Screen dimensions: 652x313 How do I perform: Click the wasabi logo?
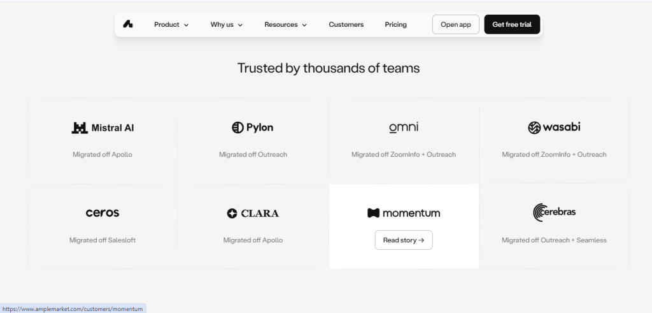tap(554, 127)
